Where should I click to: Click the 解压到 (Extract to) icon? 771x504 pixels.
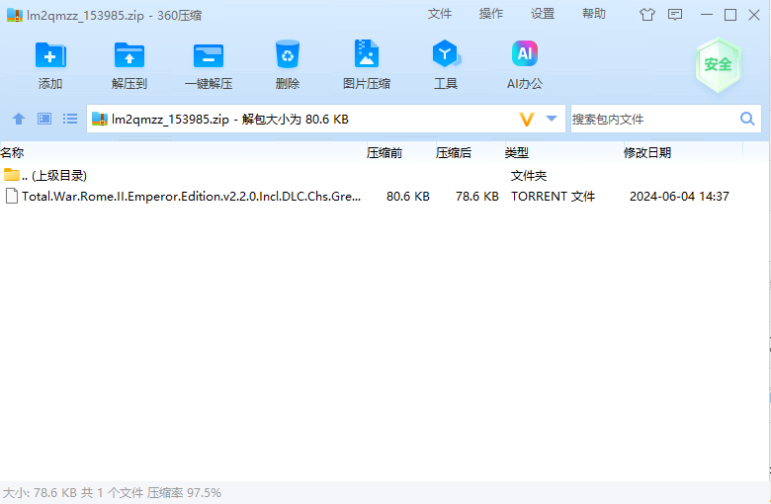tap(128, 55)
